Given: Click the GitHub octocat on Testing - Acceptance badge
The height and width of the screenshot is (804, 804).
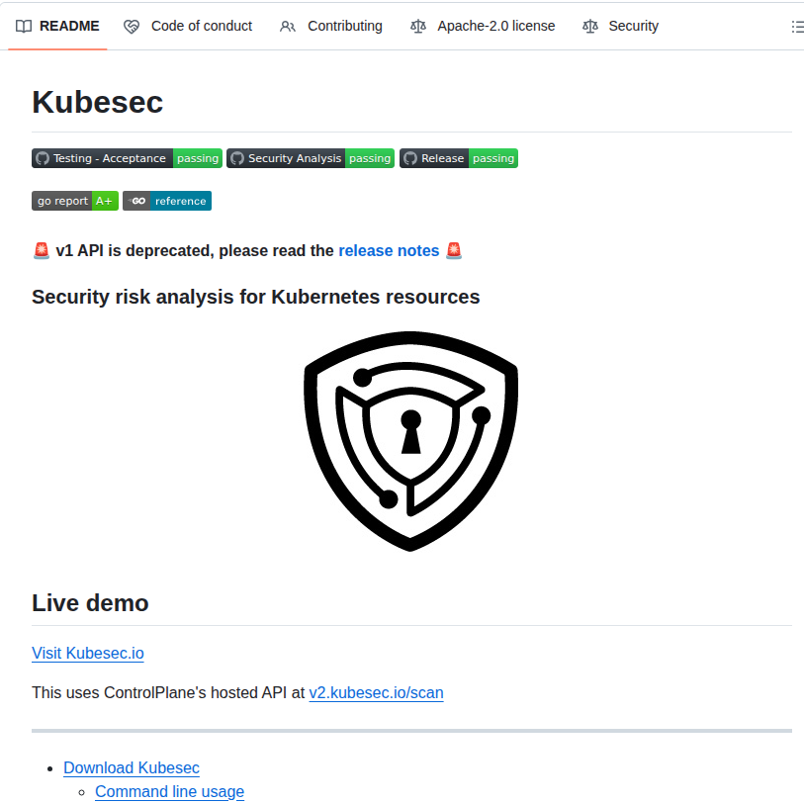Looking at the screenshot, I should pos(42,158).
